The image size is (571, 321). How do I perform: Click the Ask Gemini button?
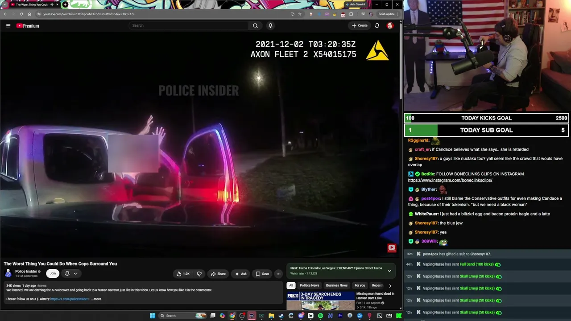click(355, 4)
